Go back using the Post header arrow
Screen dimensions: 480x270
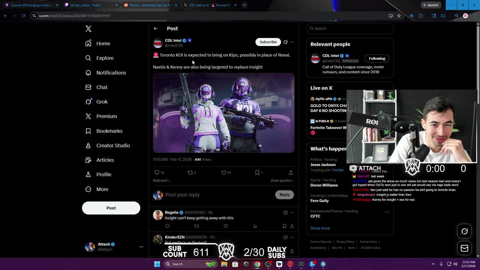pyautogui.click(x=156, y=28)
